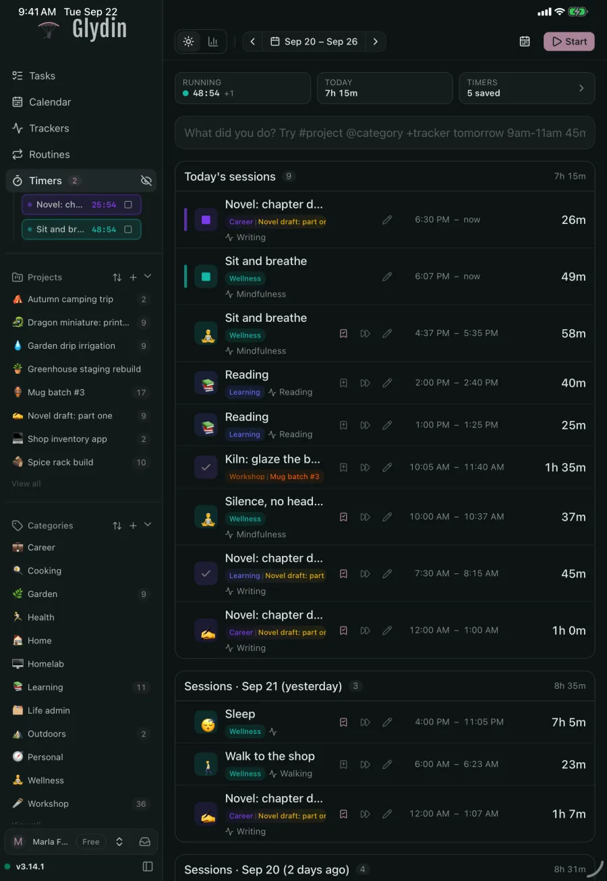Add a new project with the plus icon
The image size is (607, 881).
click(133, 277)
